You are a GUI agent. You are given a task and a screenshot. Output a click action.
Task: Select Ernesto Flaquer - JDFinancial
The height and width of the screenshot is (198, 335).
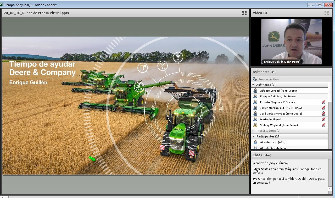tap(289, 102)
